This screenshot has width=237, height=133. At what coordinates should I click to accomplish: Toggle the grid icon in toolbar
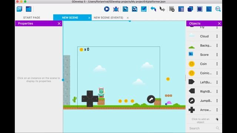tap(209, 9)
